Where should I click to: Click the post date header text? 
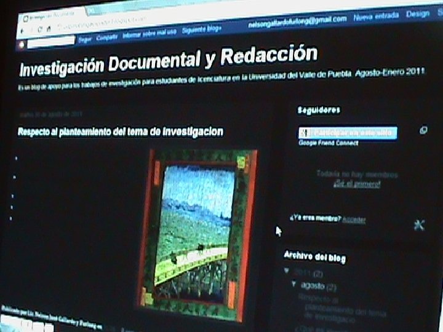(x=51, y=114)
